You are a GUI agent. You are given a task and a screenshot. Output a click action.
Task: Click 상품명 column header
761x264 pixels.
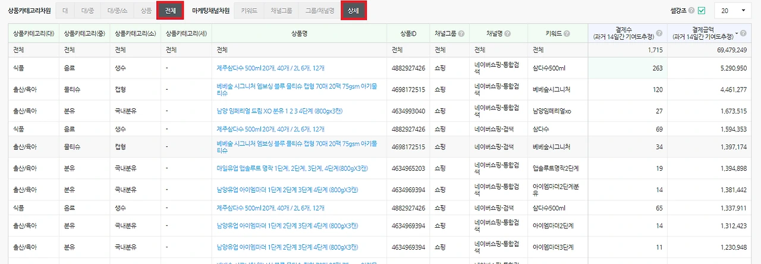299,34
